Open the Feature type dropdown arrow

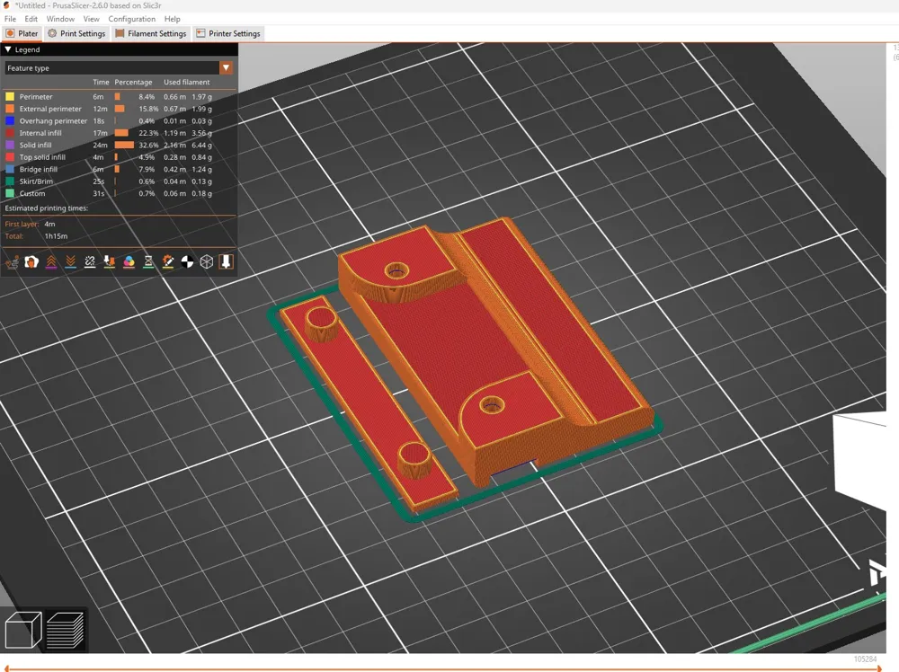tap(226, 67)
